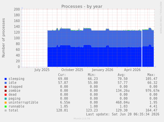Screen dimensions: 164x122
Task: Click the stopped legend color swatch
Action: tap(6, 87)
